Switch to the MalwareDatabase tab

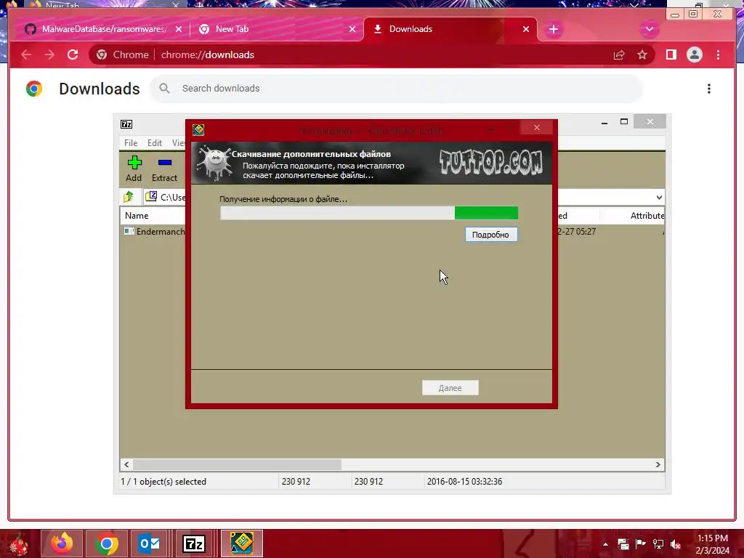(104, 29)
